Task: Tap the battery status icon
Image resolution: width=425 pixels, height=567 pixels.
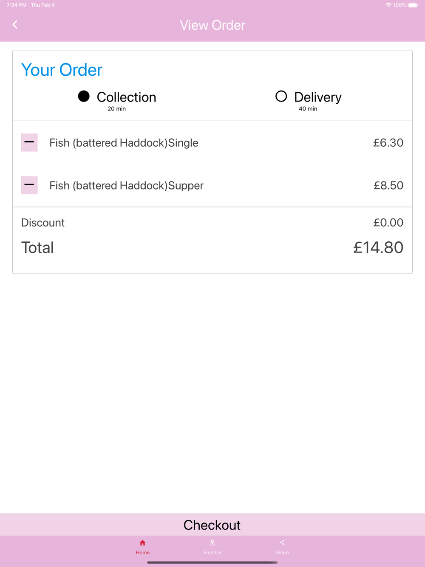Action: [413, 5]
